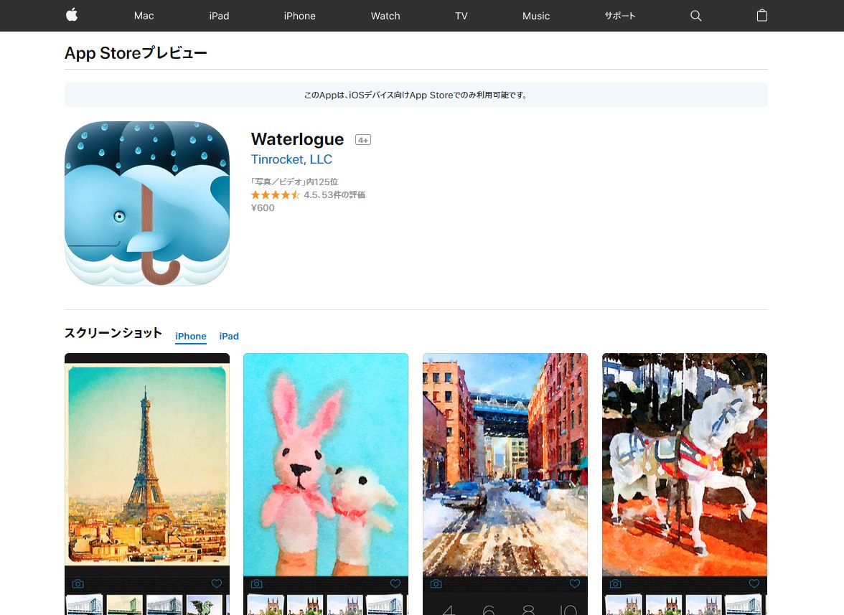Screen dimensions: 844x615
Task: Open the shopping bag icon
Action: [x=762, y=16]
